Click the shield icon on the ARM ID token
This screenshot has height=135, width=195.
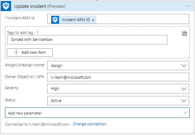click(55, 20)
